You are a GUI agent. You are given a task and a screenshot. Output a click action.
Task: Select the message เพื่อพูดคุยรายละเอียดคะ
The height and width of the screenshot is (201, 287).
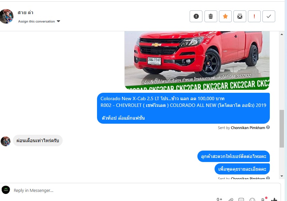(242, 169)
